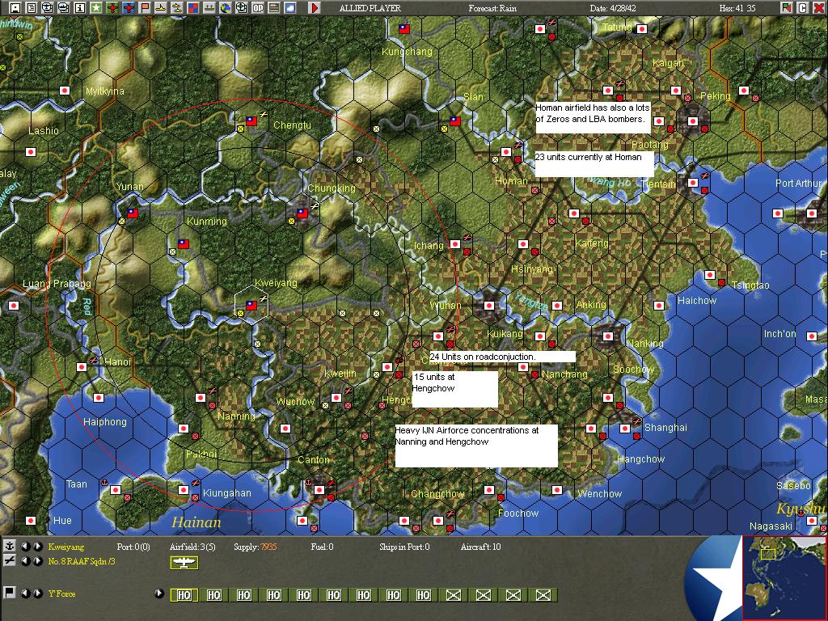Image resolution: width=828 pixels, height=621 pixels.
Task: Select the Japanese flag base at Nanking
Action: point(608,336)
